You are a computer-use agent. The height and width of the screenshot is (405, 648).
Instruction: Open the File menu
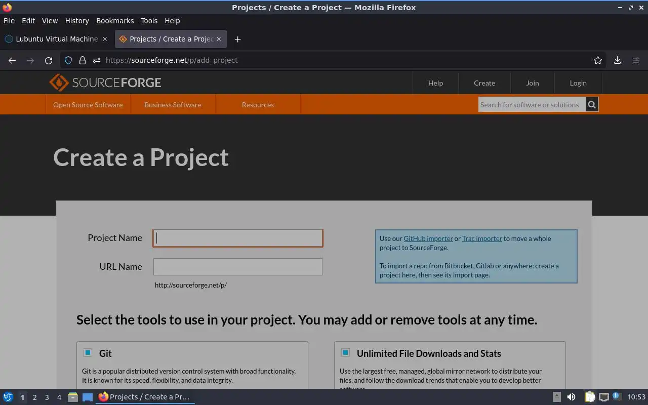pos(9,21)
